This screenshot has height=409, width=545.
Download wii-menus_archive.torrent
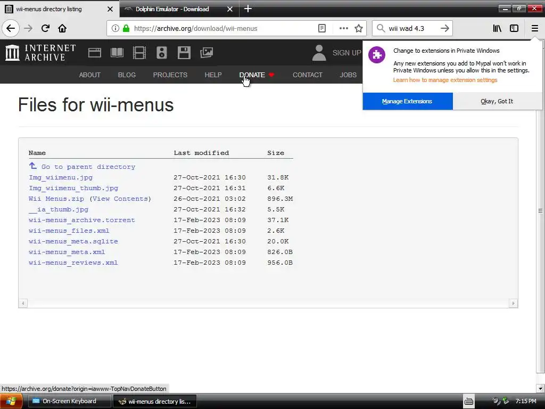click(81, 220)
